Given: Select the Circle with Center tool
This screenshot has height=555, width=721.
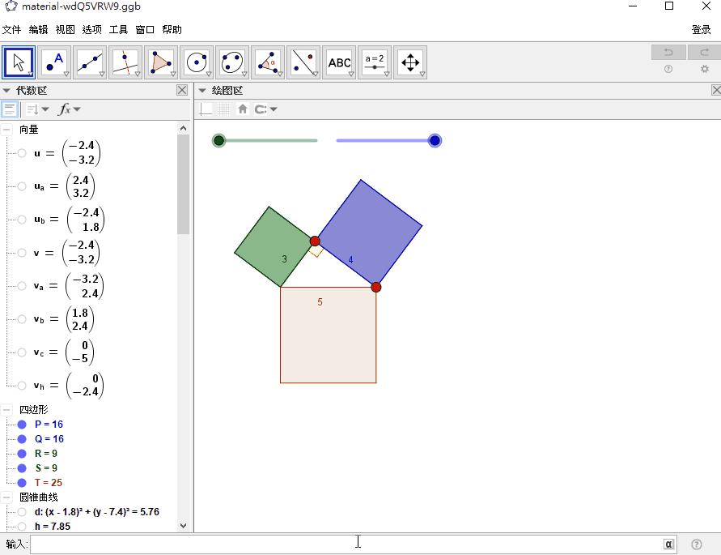Looking at the screenshot, I should 197,62.
